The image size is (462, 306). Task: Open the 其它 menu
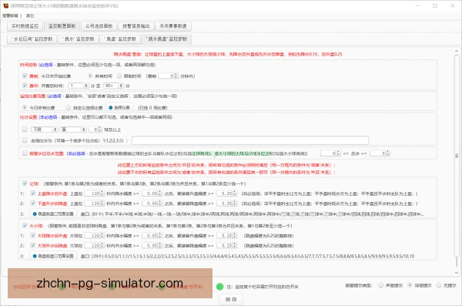30,16
